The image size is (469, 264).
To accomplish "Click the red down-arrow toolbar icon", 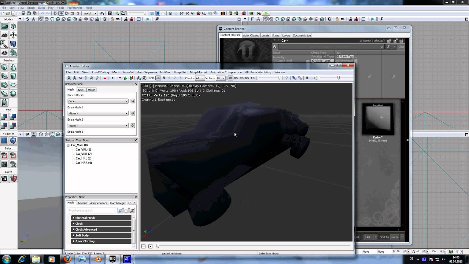I will point(105,78).
